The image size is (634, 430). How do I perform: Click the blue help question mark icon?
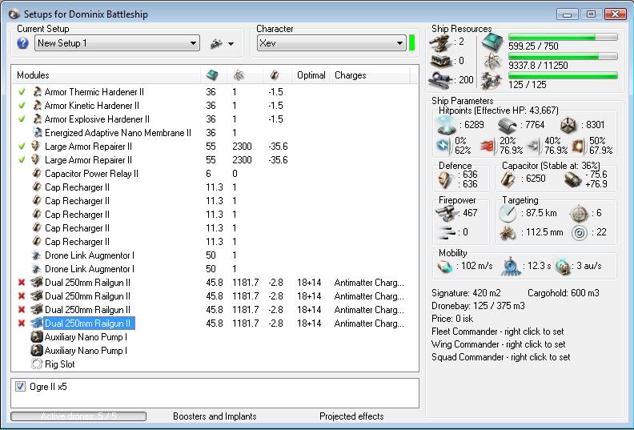(x=23, y=43)
